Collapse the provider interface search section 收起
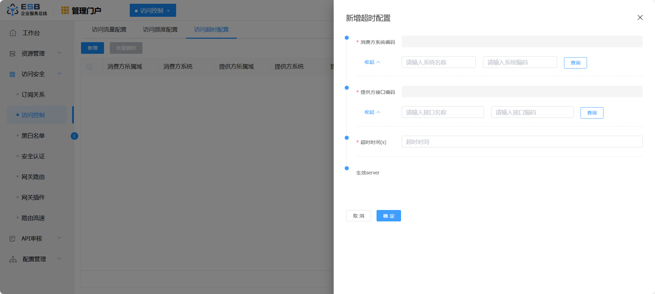Screen dimensions: 655x294 (x=372, y=112)
